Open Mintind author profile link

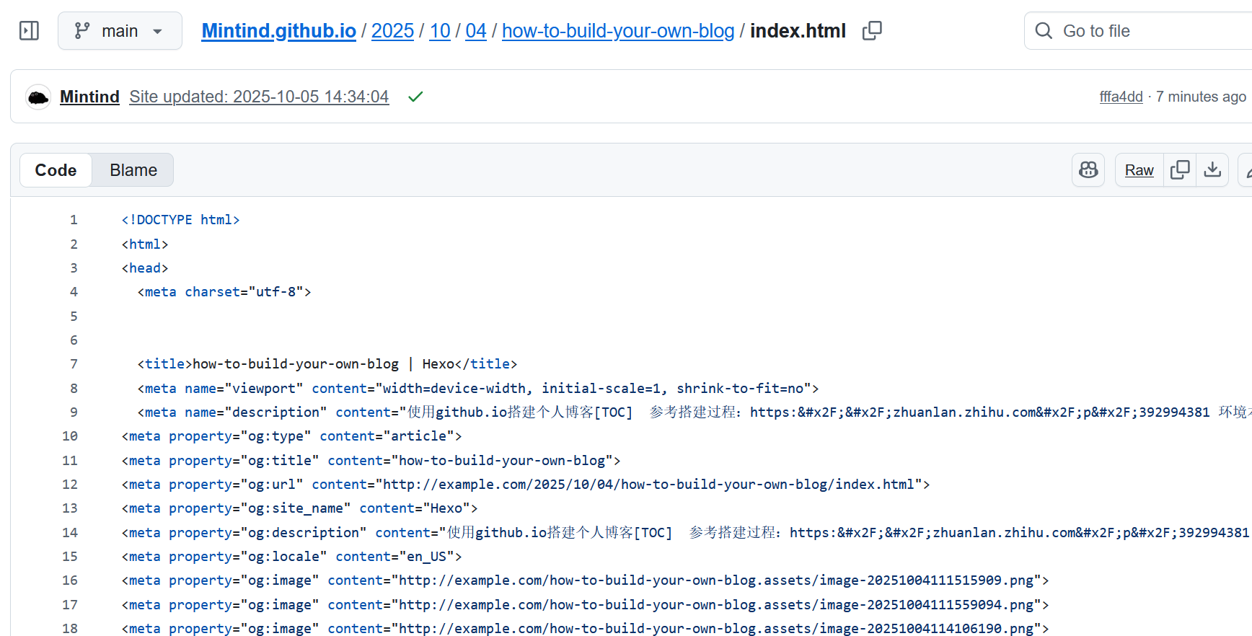click(89, 97)
